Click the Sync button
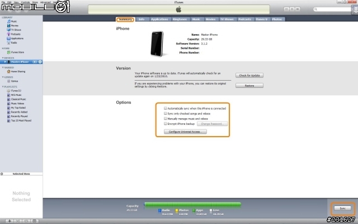The image size is (358, 224). [343, 208]
